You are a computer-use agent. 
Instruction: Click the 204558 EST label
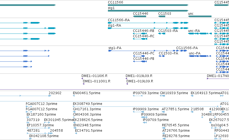tap(57, 131)
